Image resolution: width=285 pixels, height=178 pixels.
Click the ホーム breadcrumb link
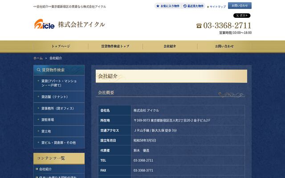click(x=38, y=58)
